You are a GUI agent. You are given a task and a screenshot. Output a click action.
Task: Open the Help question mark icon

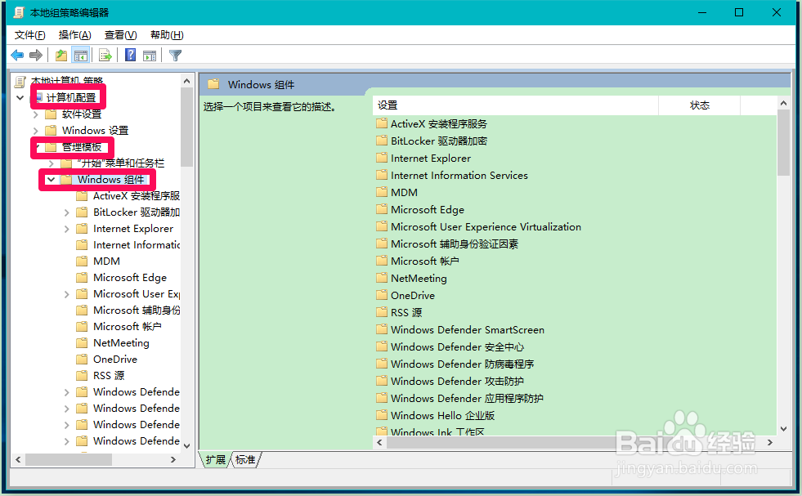(131, 55)
